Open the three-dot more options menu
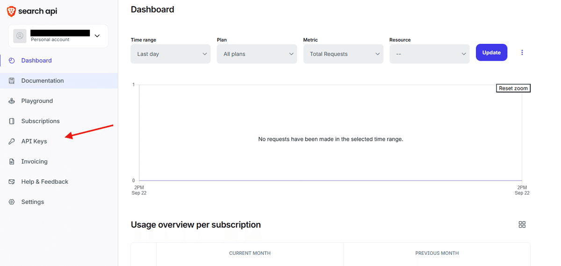This screenshot has height=266, width=561. point(522,53)
